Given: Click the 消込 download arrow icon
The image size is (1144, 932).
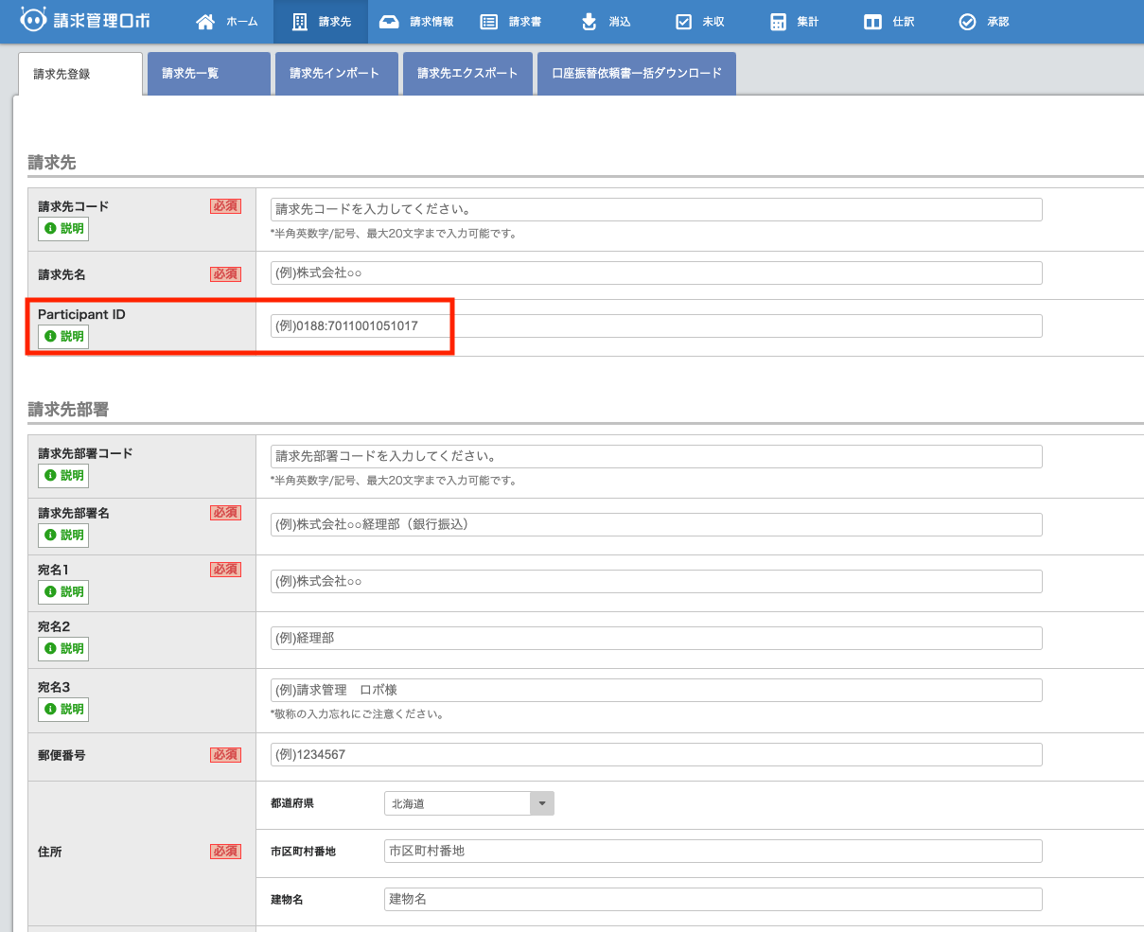Looking at the screenshot, I should [590, 22].
